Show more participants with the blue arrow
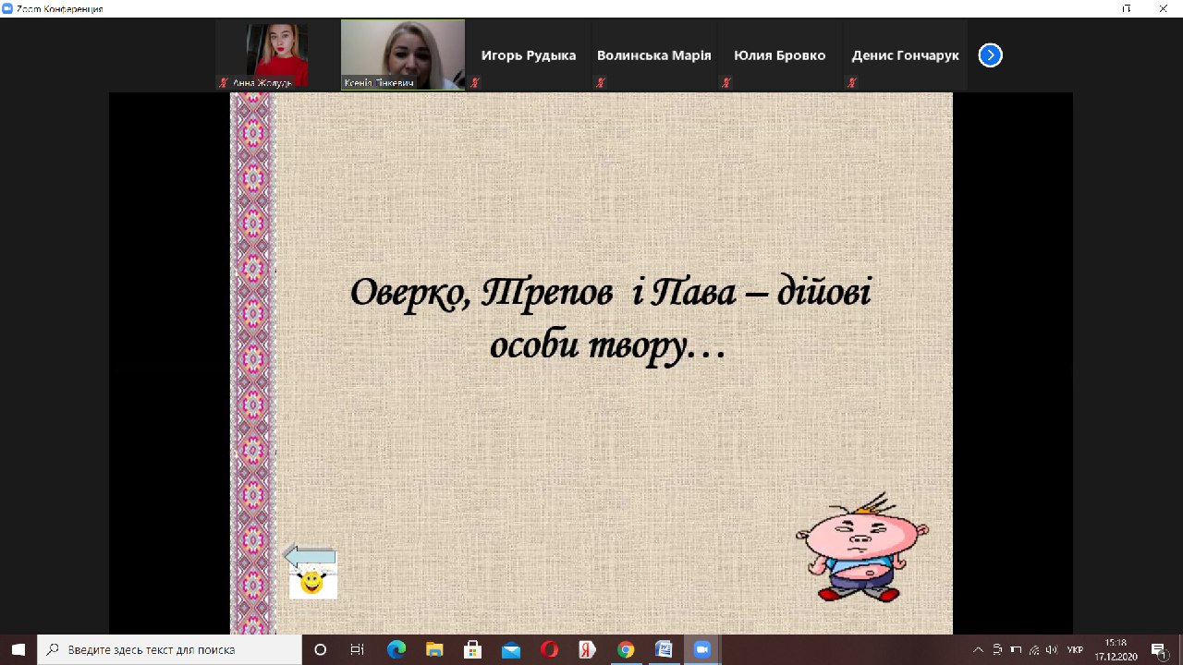The image size is (1183, 665). click(990, 55)
